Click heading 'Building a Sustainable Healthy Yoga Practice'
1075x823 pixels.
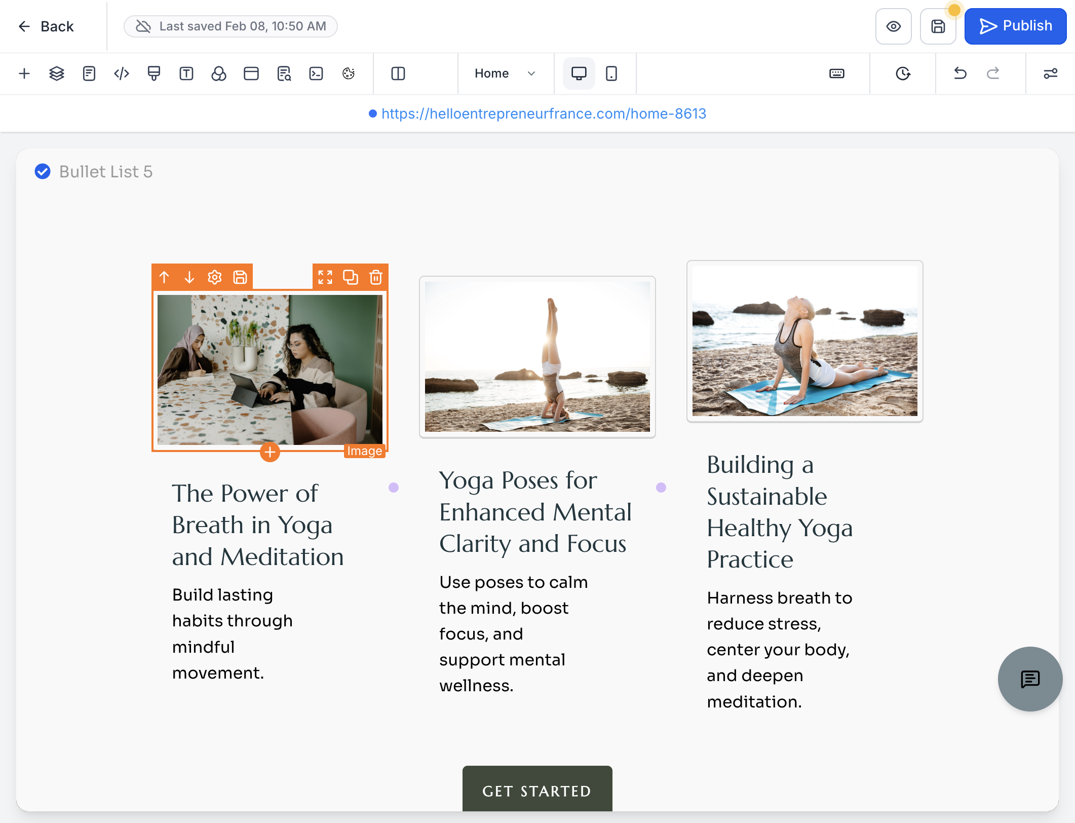(780, 511)
